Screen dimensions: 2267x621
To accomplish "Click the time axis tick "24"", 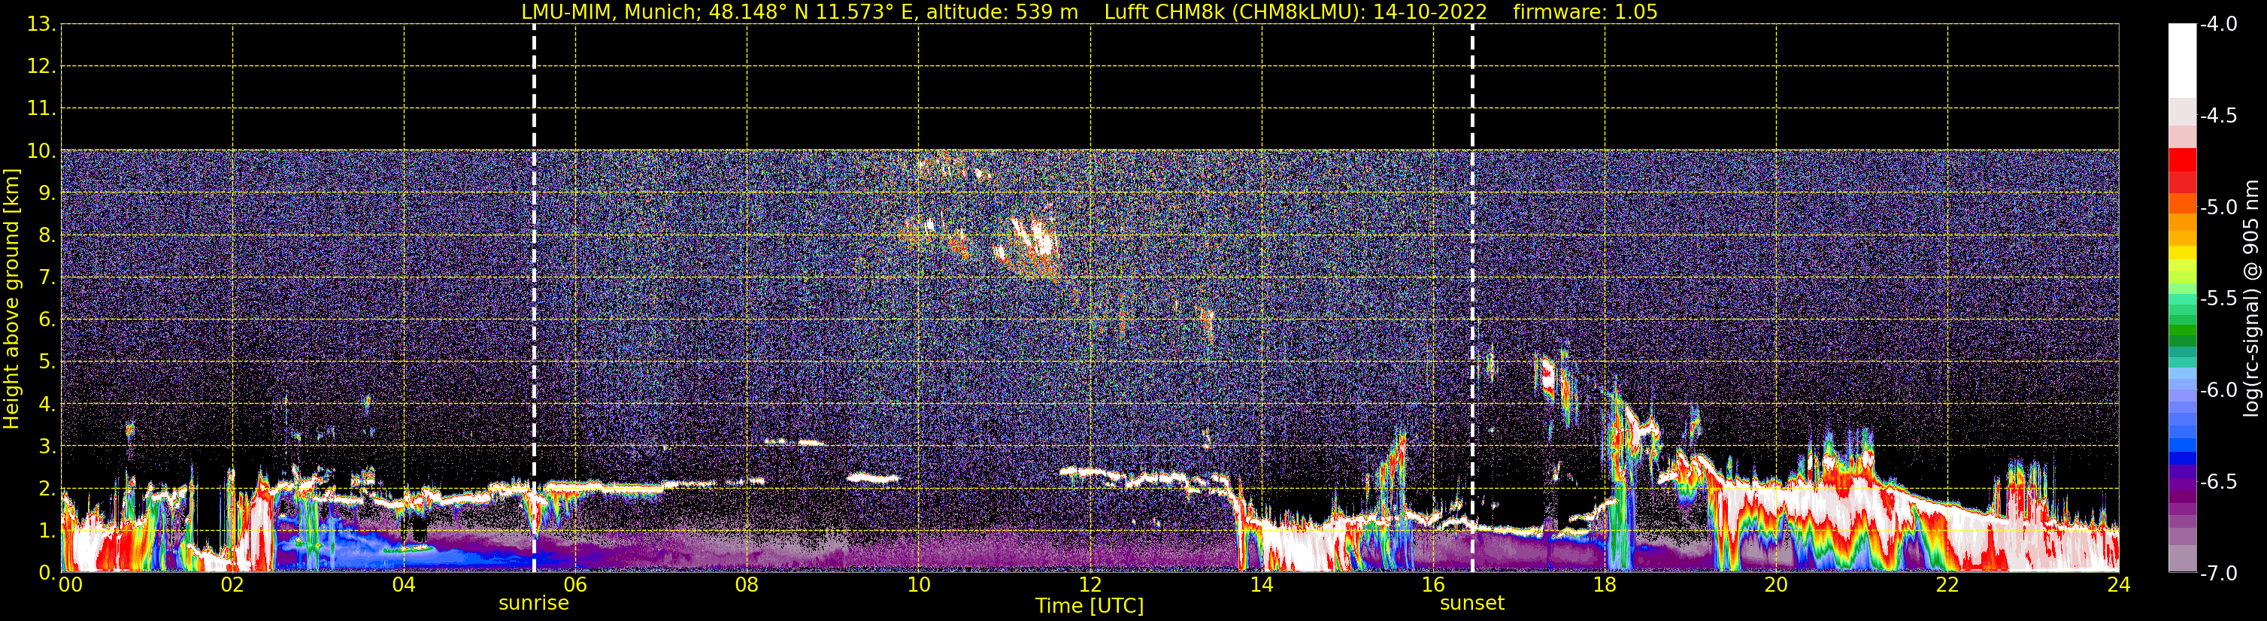I will click(x=2118, y=585).
